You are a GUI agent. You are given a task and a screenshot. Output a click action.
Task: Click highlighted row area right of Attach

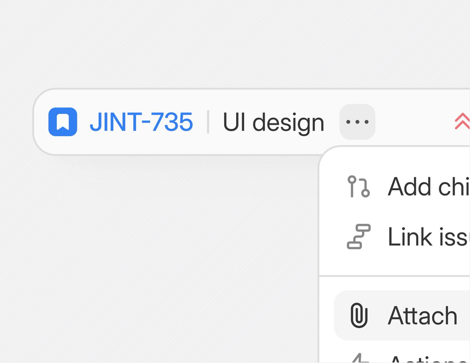(x=464, y=316)
